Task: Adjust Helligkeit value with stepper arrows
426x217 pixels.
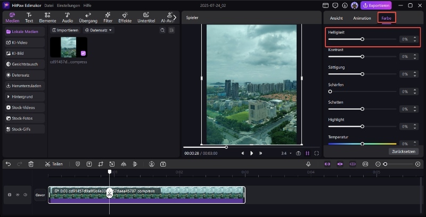Action: [x=415, y=39]
